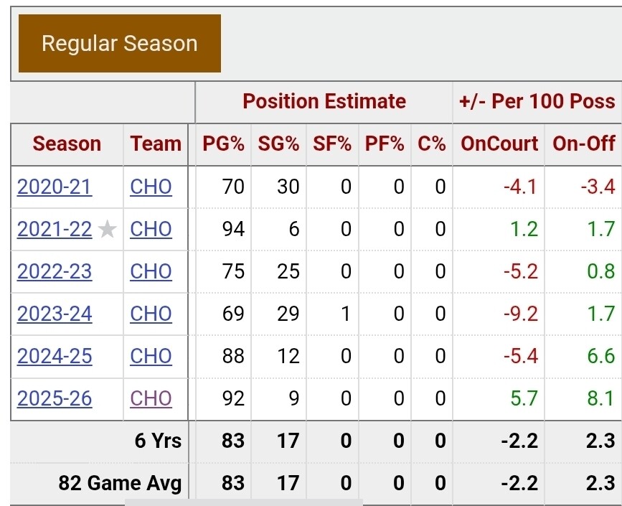Viewport: 622px width, 506px height.
Task: Select the Regular Season tab
Action: [120, 44]
